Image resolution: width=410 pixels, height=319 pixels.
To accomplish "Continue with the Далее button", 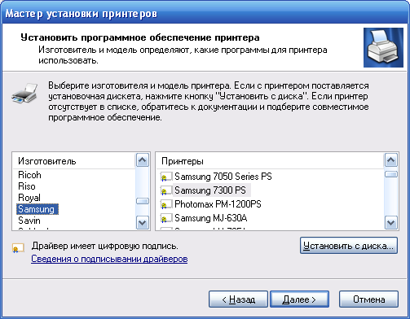I will [x=299, y=299].
